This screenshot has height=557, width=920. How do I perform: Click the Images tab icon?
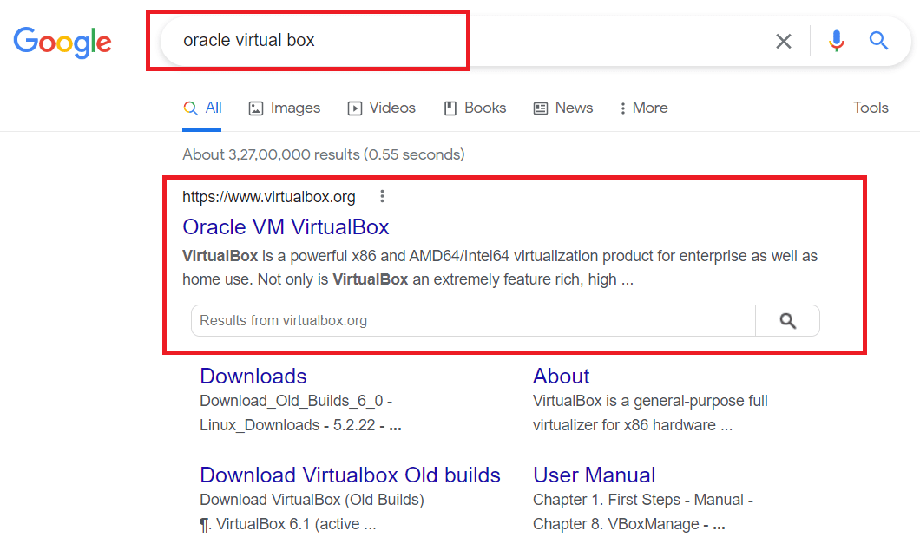256,108
